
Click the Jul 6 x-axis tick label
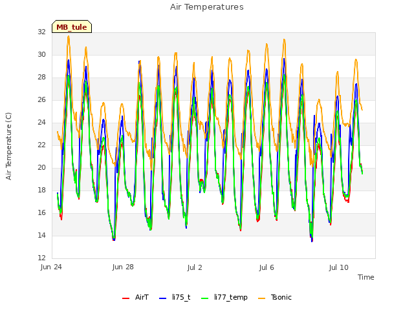[x=267, y=267]
